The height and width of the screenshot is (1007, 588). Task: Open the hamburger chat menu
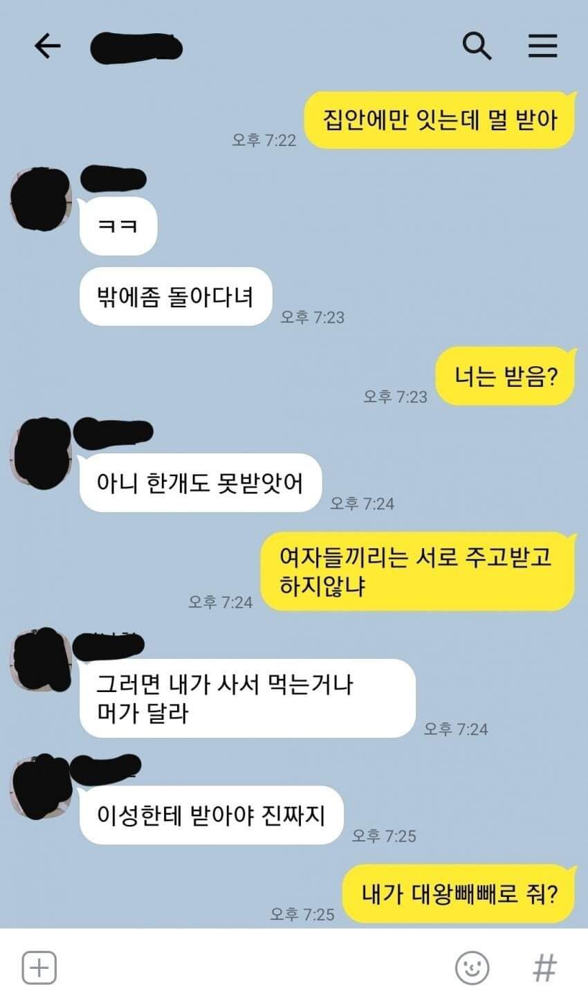click(543, 46)
